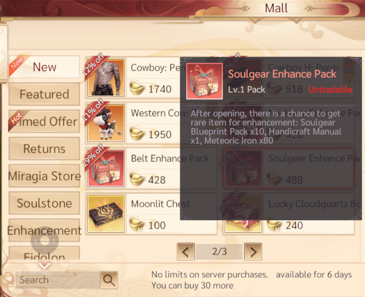Go to the previous mall page
The image size is (365, 297).
pyautogui.click(x=186, y=251)
